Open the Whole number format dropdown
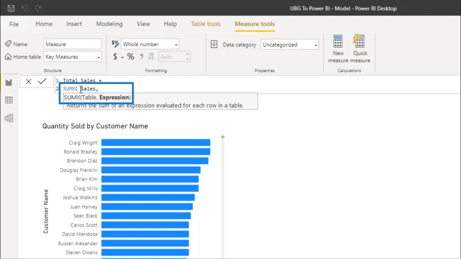The height and width of the screenshot is (259, 461). coord(150,44)
